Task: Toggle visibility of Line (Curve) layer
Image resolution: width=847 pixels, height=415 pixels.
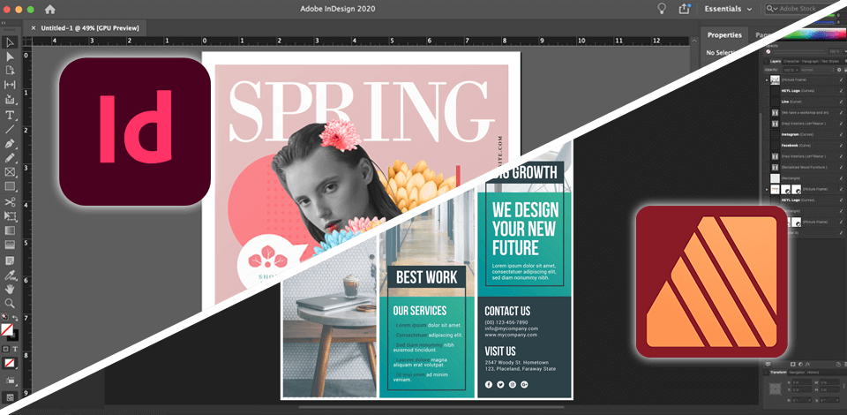Action: [x=841, y=102]
